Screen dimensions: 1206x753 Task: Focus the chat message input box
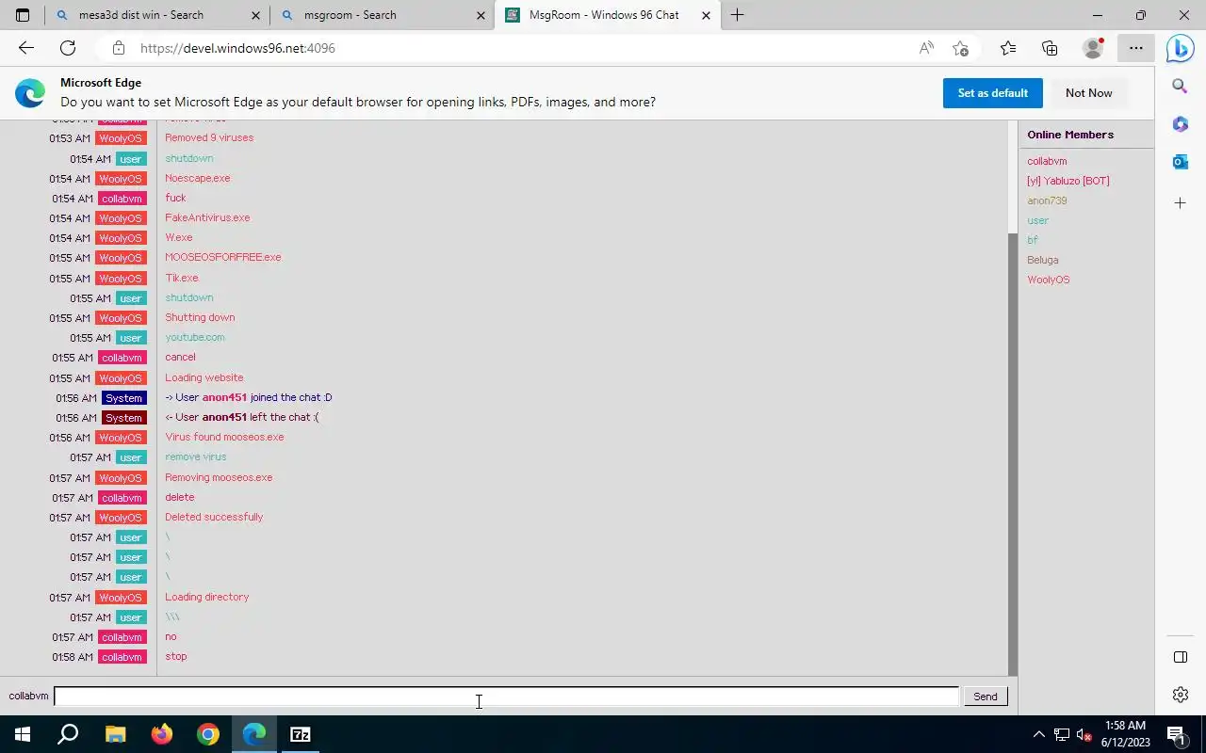point(506,697)
